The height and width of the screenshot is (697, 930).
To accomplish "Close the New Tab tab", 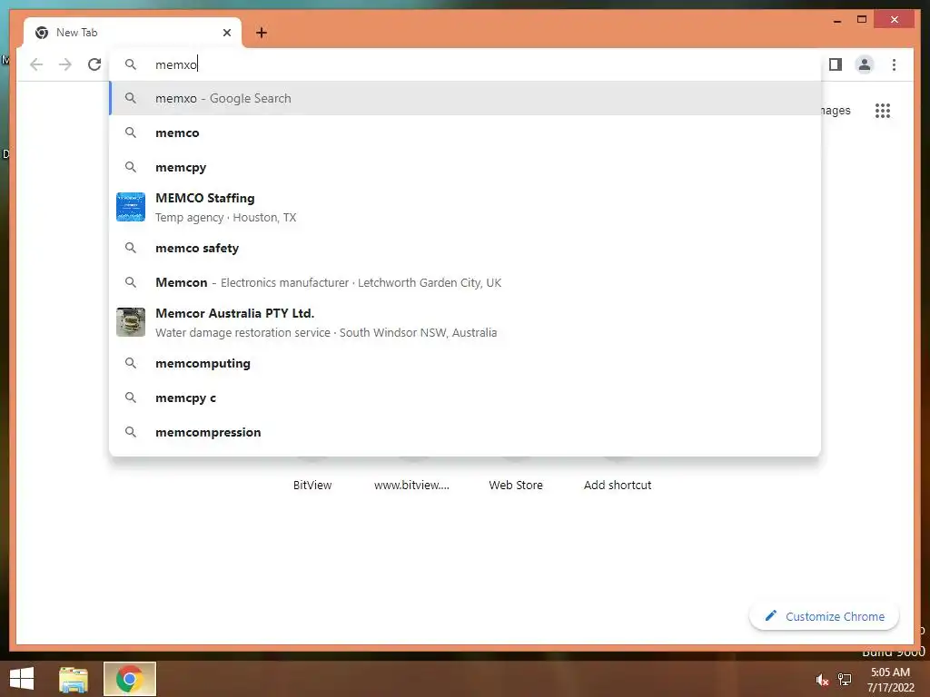I will 226,33.
